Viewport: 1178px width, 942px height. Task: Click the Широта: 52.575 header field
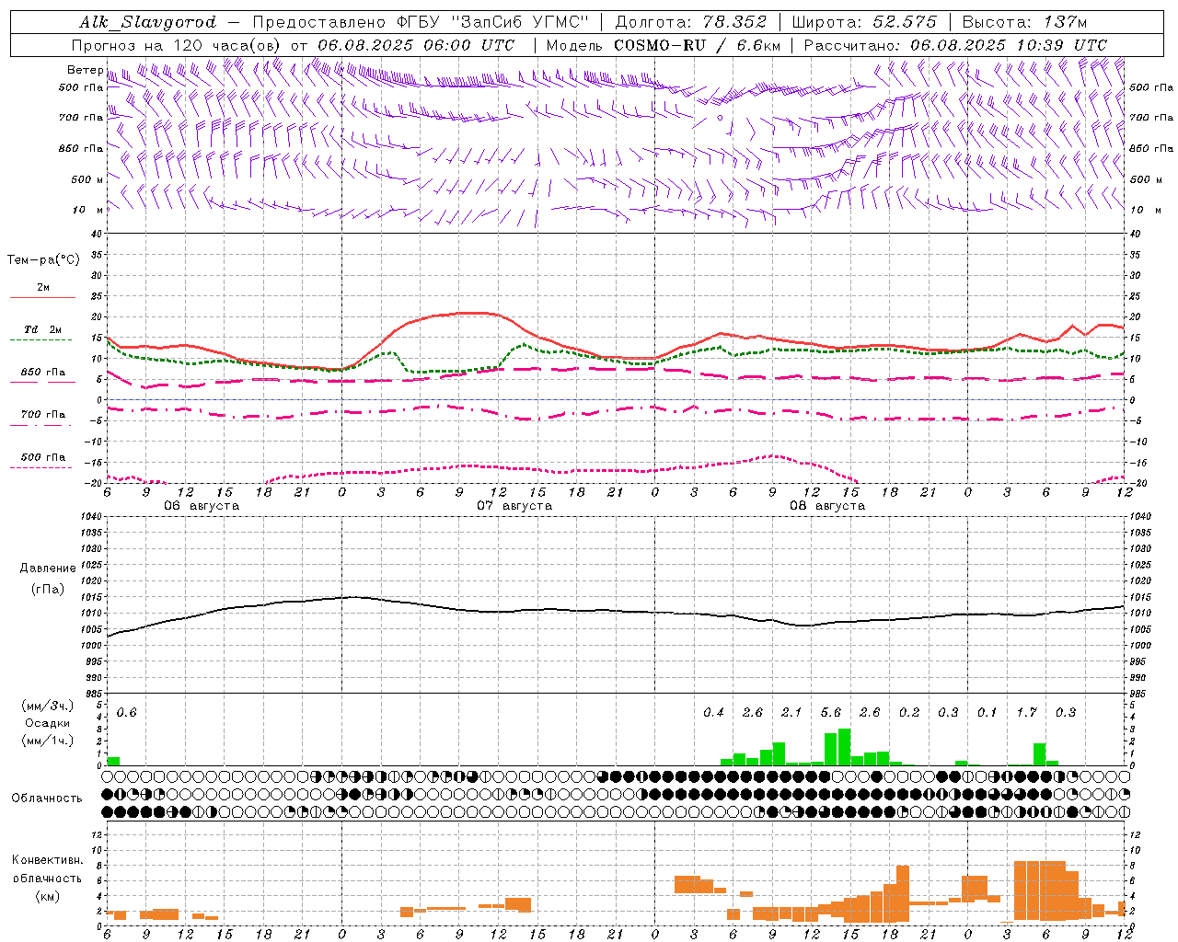click(863, 22)
